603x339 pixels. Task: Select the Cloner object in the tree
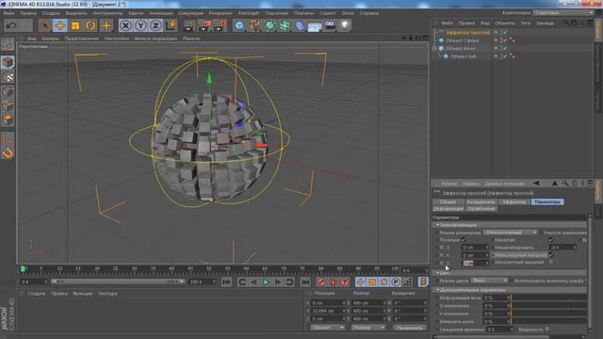[461, 48]
